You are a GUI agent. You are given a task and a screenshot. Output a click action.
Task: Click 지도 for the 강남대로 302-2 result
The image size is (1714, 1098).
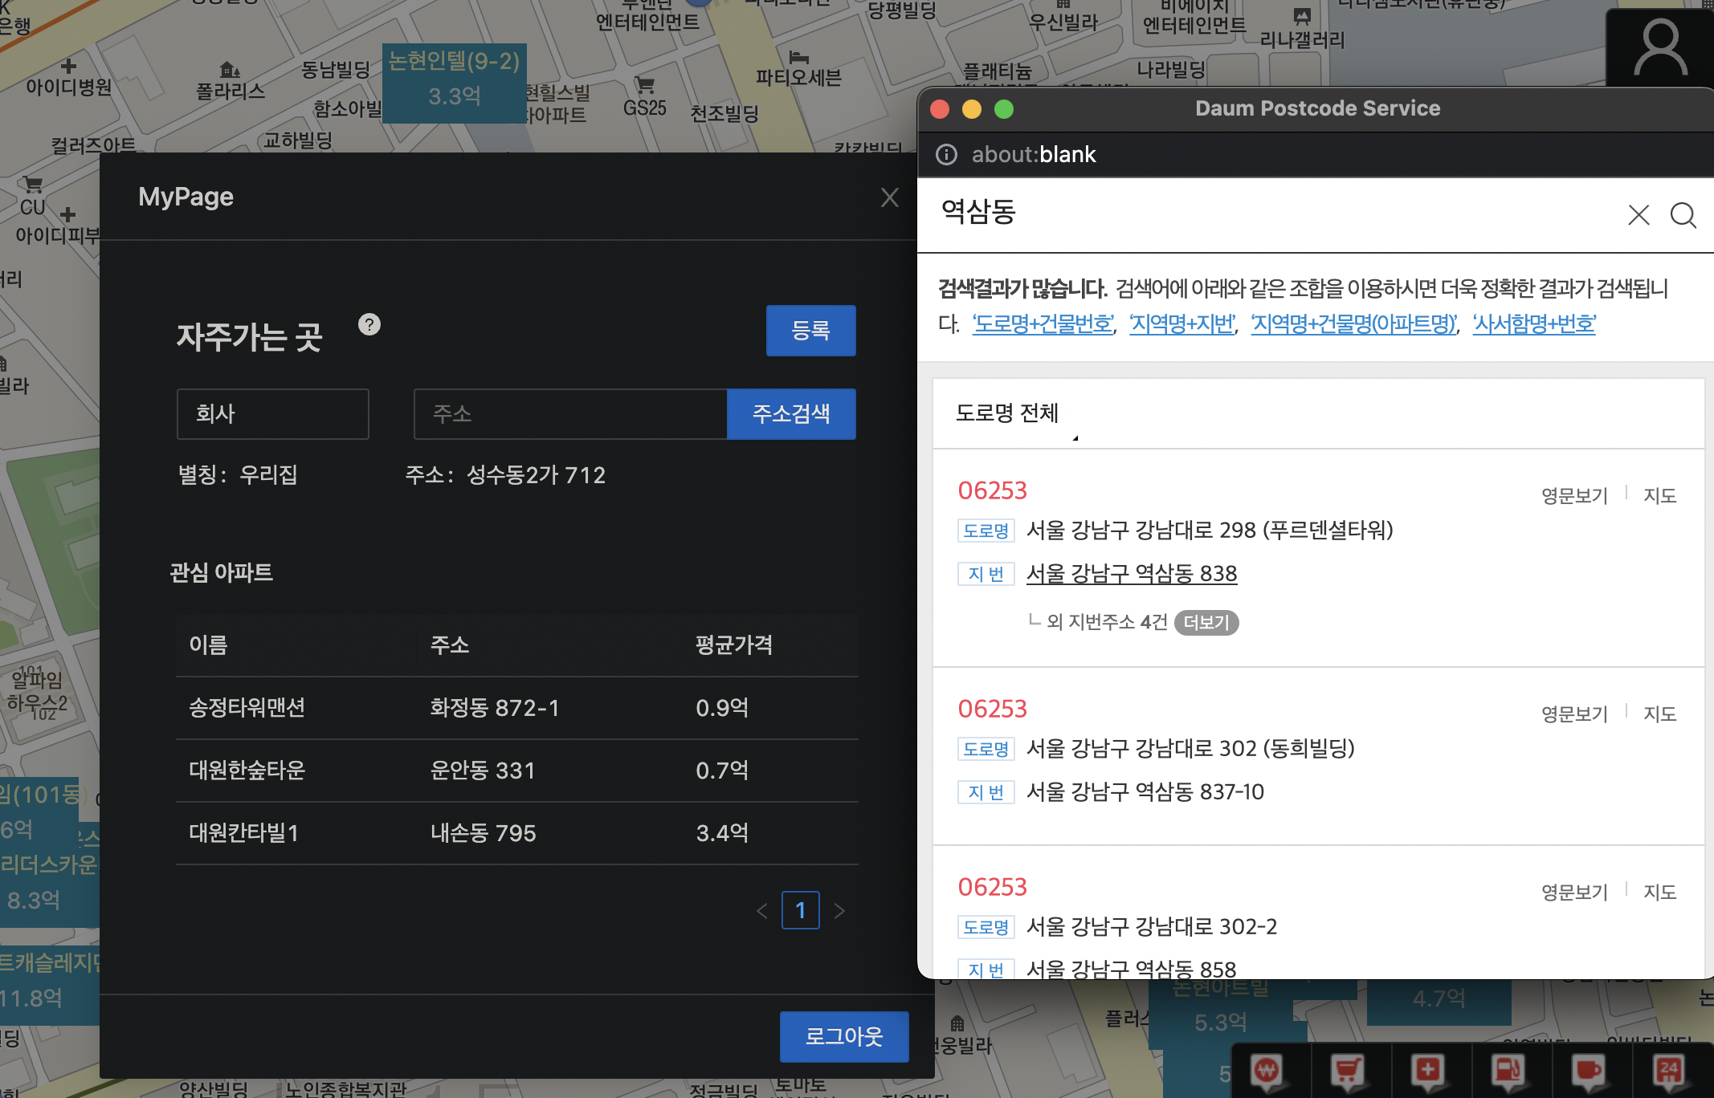coord(1660,893)
